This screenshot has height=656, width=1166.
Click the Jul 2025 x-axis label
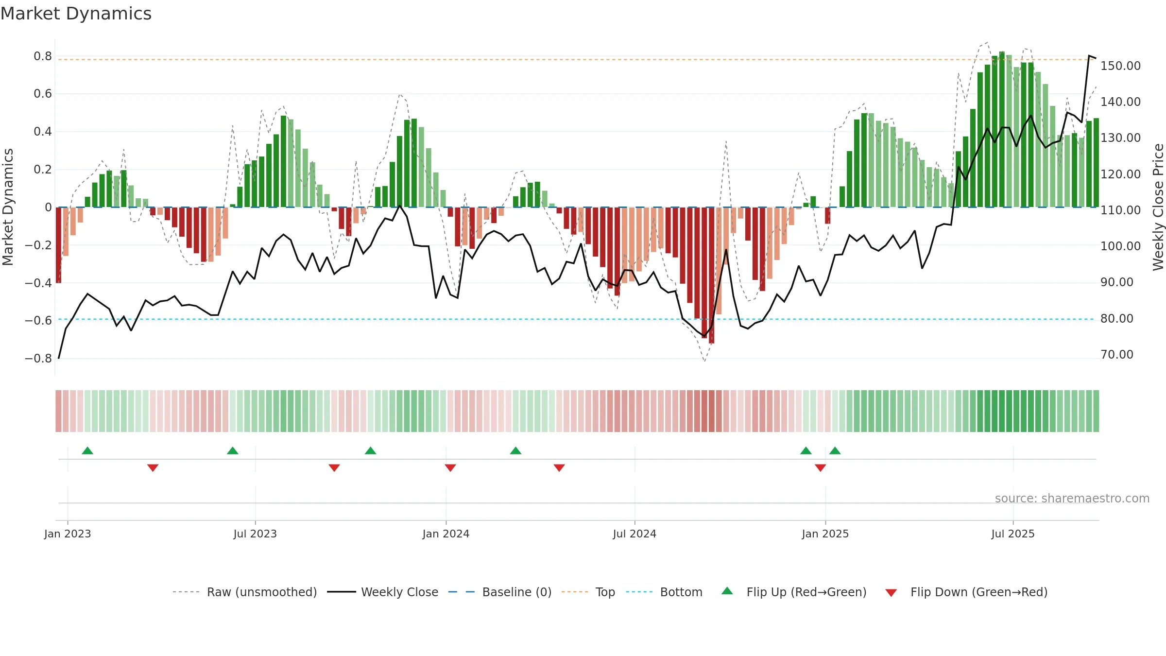pos(1013,534)
